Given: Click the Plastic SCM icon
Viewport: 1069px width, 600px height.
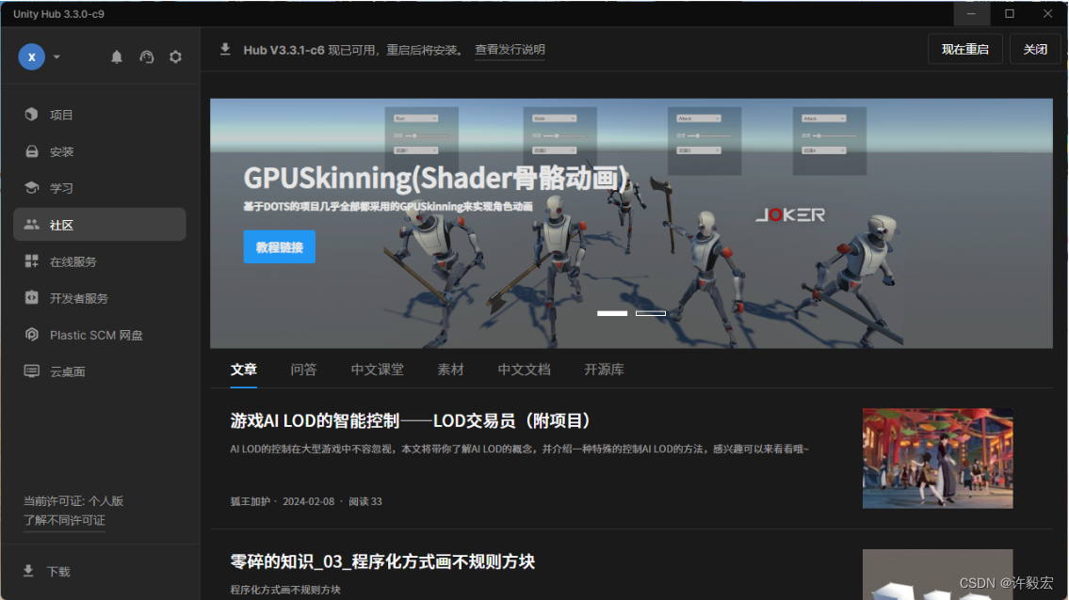Looking at the screenshot, I should (x=31, y=335).
